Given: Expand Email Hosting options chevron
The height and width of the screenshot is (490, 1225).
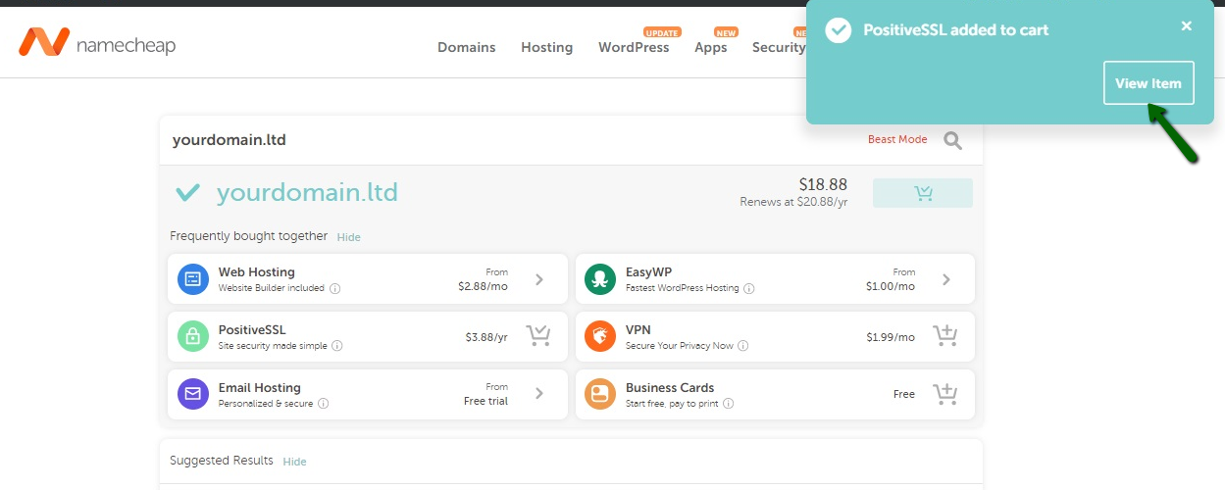Looking at the screenshot, I should tap(538, 394).
